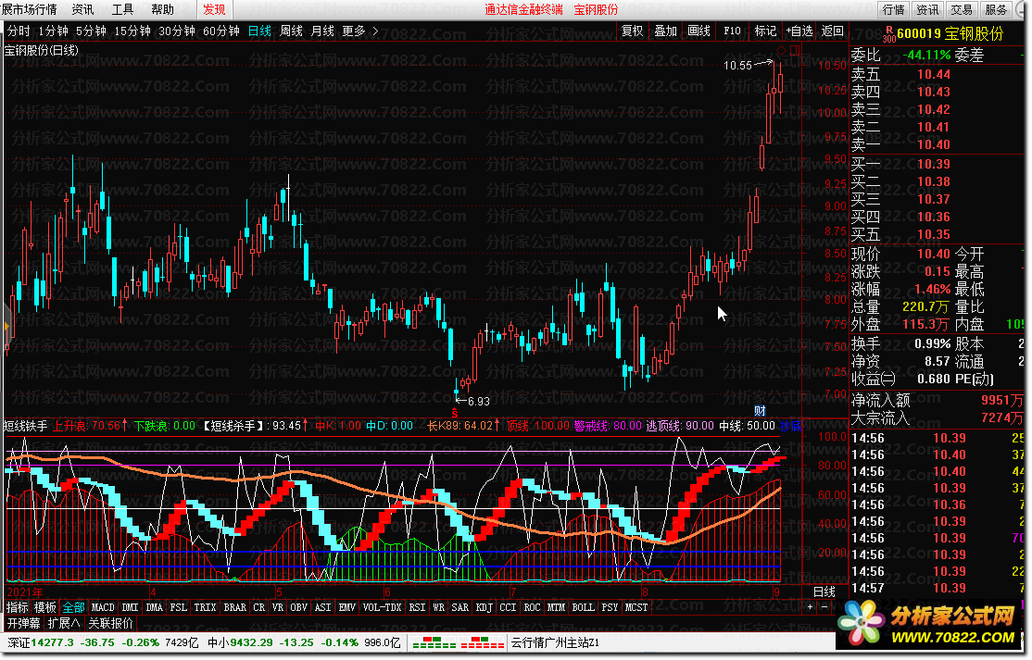Switch indicator to RSI
Viewport: 1032px width, 660px height.
[x=417, y=607]
